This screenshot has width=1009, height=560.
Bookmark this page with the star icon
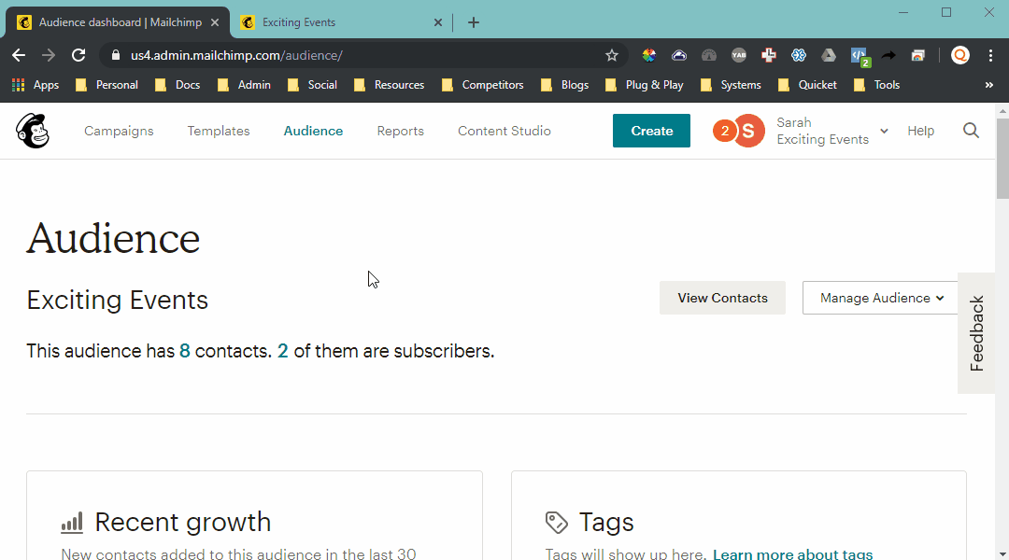pyautogui.click(x=611, y=55)
